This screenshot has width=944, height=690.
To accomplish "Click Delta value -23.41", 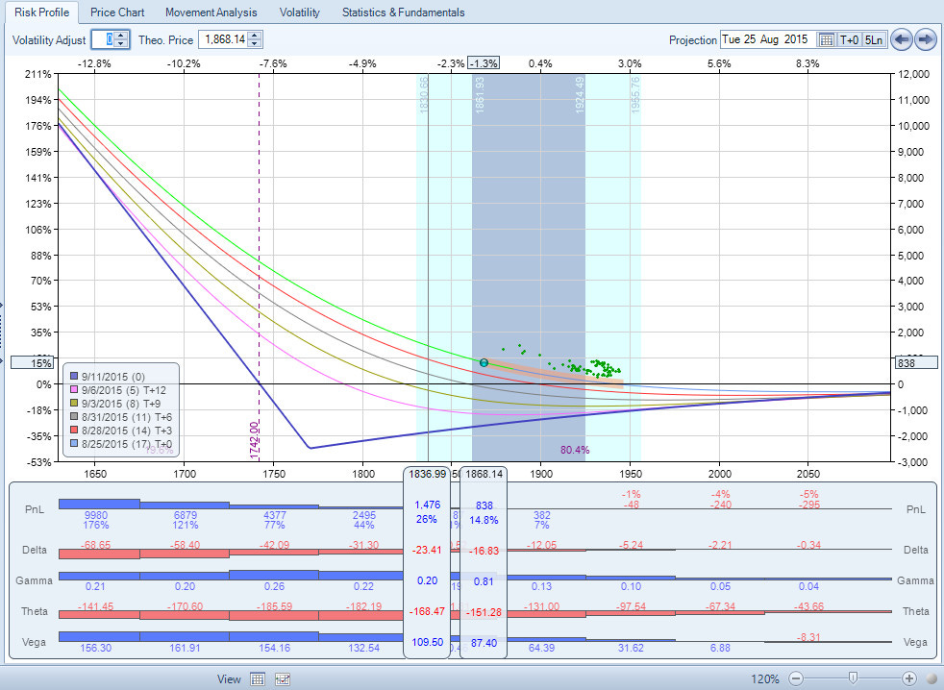I will [x=428, y=550].
